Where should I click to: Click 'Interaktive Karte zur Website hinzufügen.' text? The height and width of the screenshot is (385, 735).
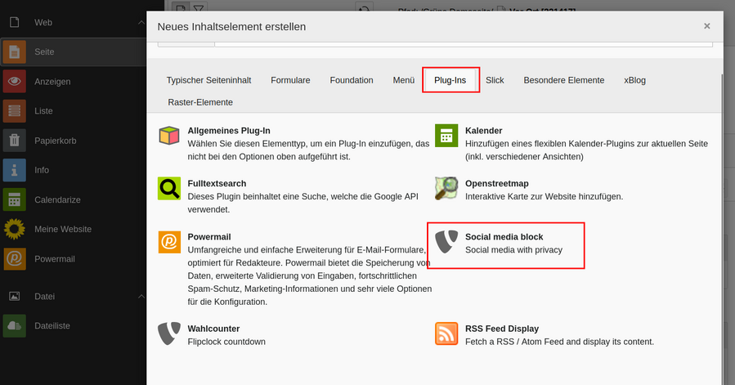[x=544, y=197]
